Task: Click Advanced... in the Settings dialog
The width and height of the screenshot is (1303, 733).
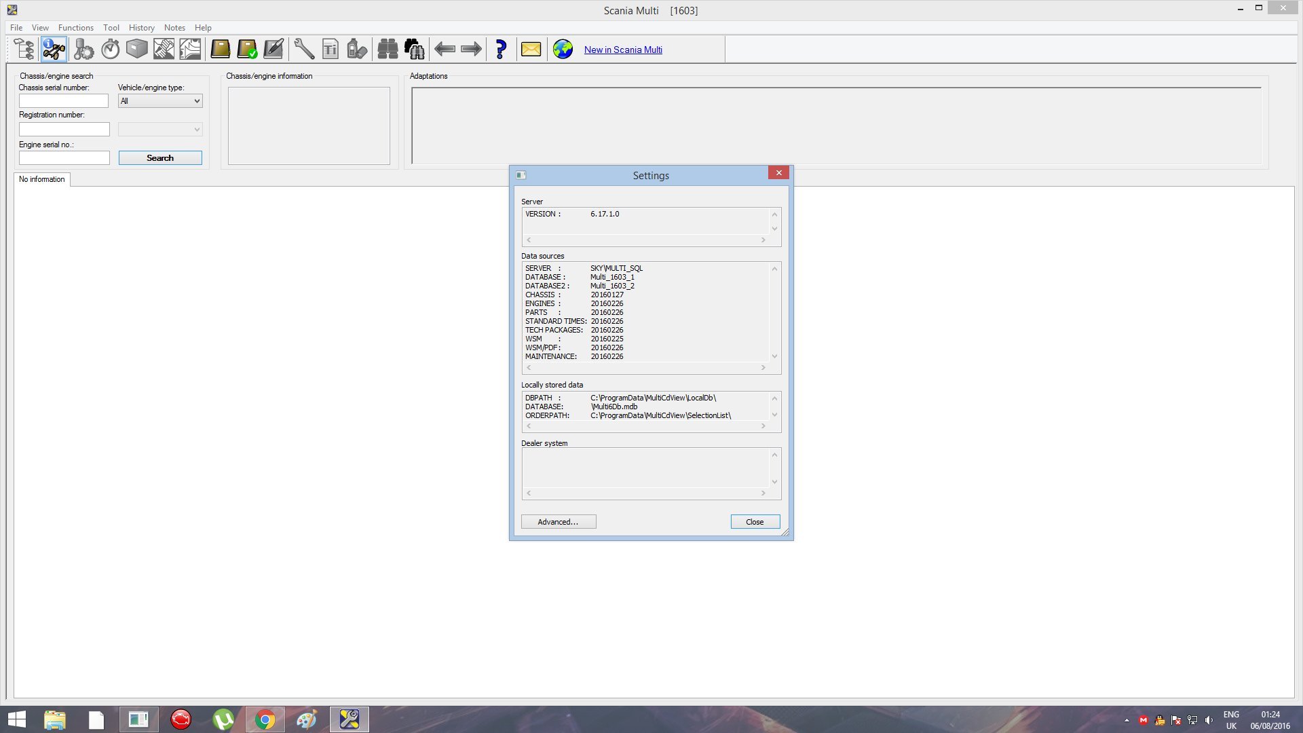Action: 559,522
